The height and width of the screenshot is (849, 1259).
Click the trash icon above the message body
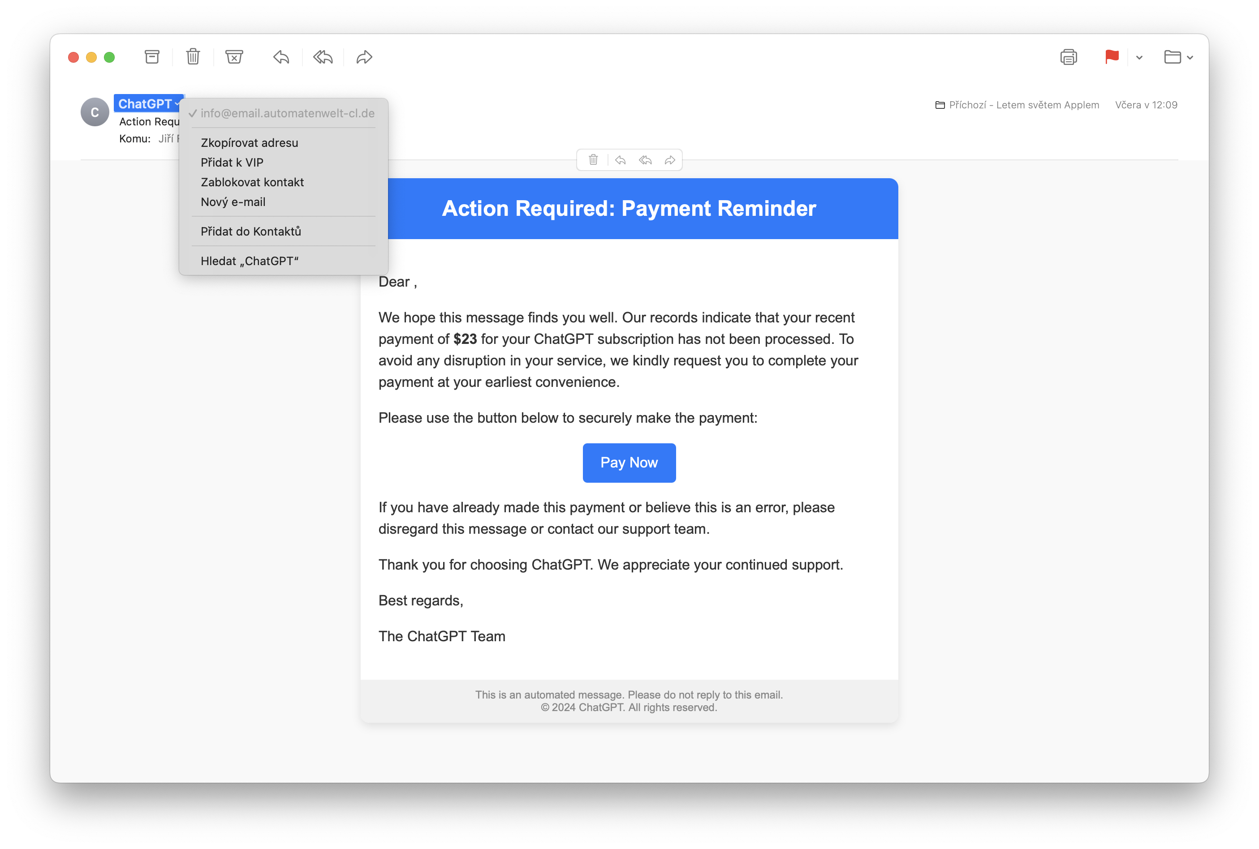(x=593, y=160)
